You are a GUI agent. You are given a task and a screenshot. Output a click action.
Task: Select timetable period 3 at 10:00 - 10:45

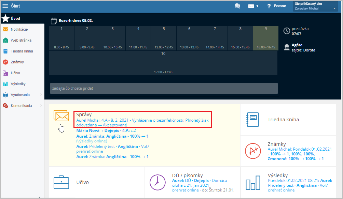113,38
